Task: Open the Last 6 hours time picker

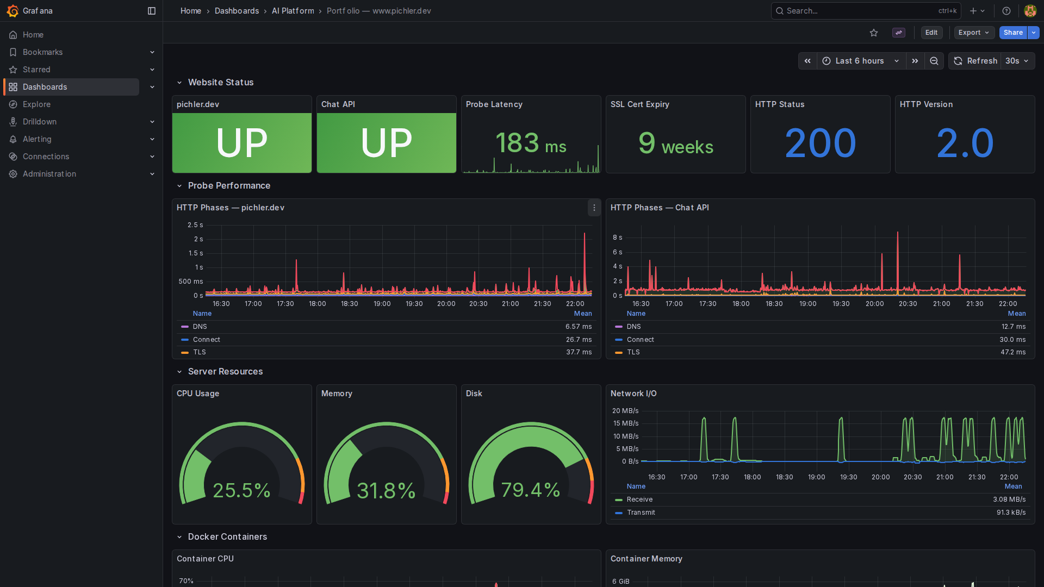Action: 861,61
